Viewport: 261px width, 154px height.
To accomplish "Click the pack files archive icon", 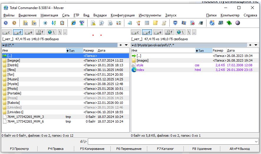I will click(x=26, y=23).
